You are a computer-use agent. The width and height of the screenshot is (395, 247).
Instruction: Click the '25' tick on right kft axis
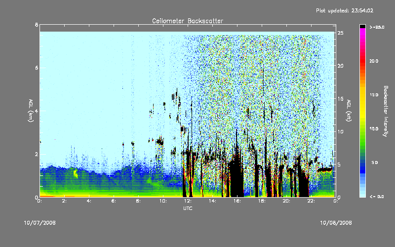point(341,33)
